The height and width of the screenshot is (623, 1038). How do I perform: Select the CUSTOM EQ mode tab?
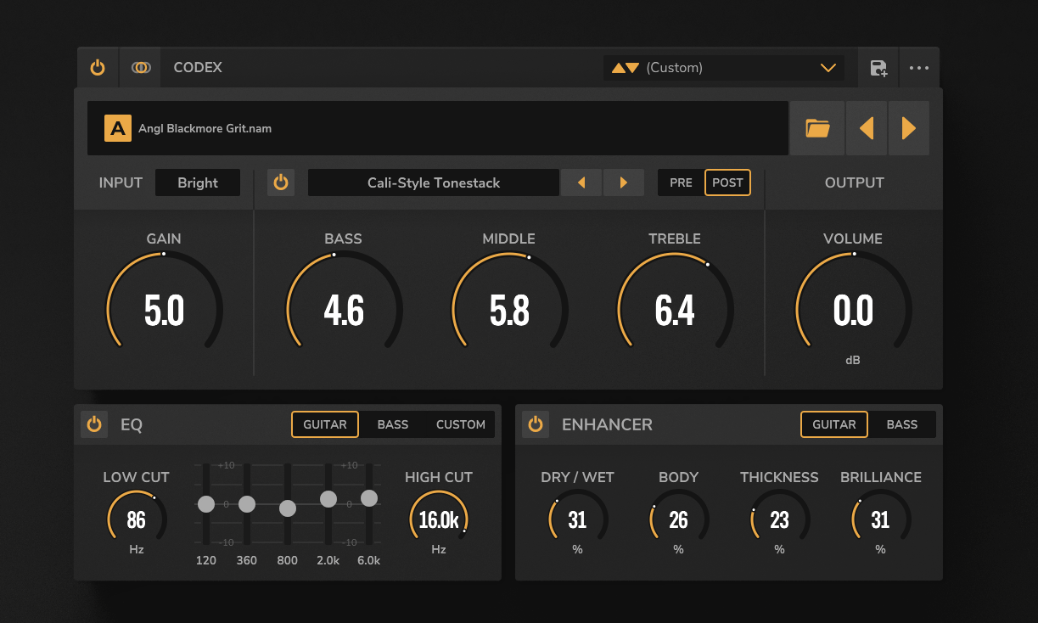[461, 424]
